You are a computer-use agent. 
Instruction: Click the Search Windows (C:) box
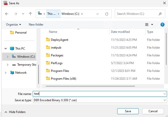(140, 14)
